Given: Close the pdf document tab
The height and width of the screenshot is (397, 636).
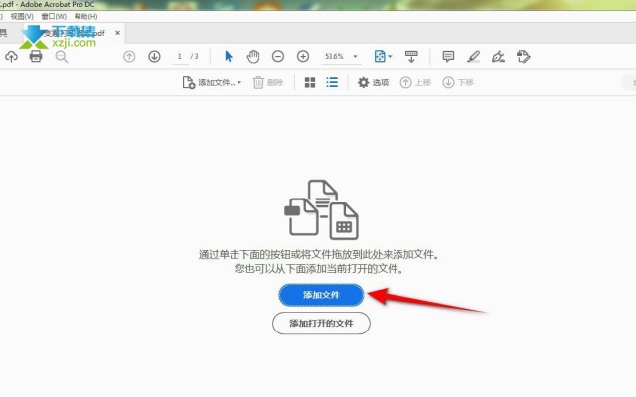Looking at the screenshot, I should point(117,33).
